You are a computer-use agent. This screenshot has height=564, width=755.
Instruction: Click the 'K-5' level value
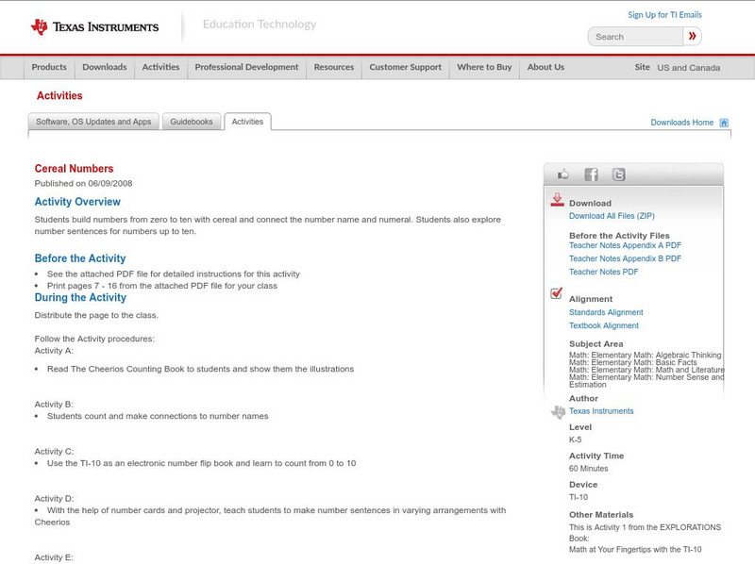pyautogui.click(x=575, y=440)
